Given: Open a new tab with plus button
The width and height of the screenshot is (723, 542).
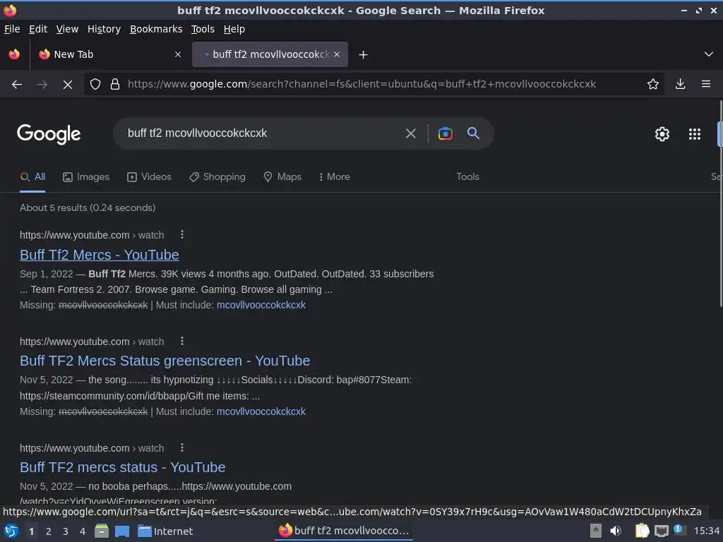Looking at the screenshot, I should pos(364,55).
